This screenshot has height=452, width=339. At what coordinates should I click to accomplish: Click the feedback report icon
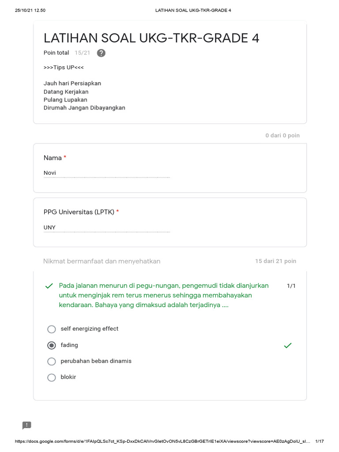pos(27,426)
